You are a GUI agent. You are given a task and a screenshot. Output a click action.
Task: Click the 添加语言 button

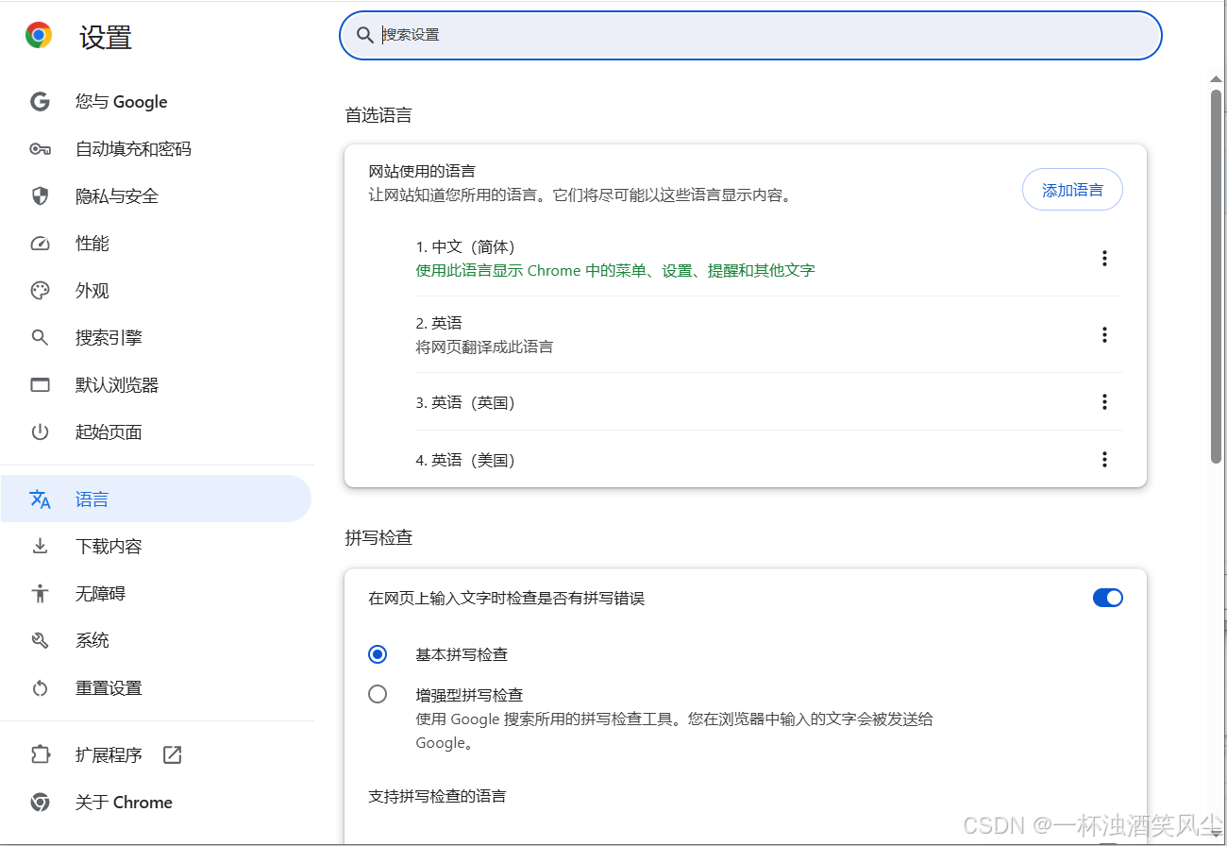1072,190
